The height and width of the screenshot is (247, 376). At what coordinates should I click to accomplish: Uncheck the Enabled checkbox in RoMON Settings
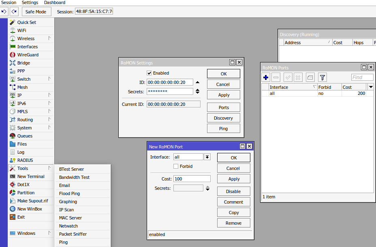coord(149,73)
